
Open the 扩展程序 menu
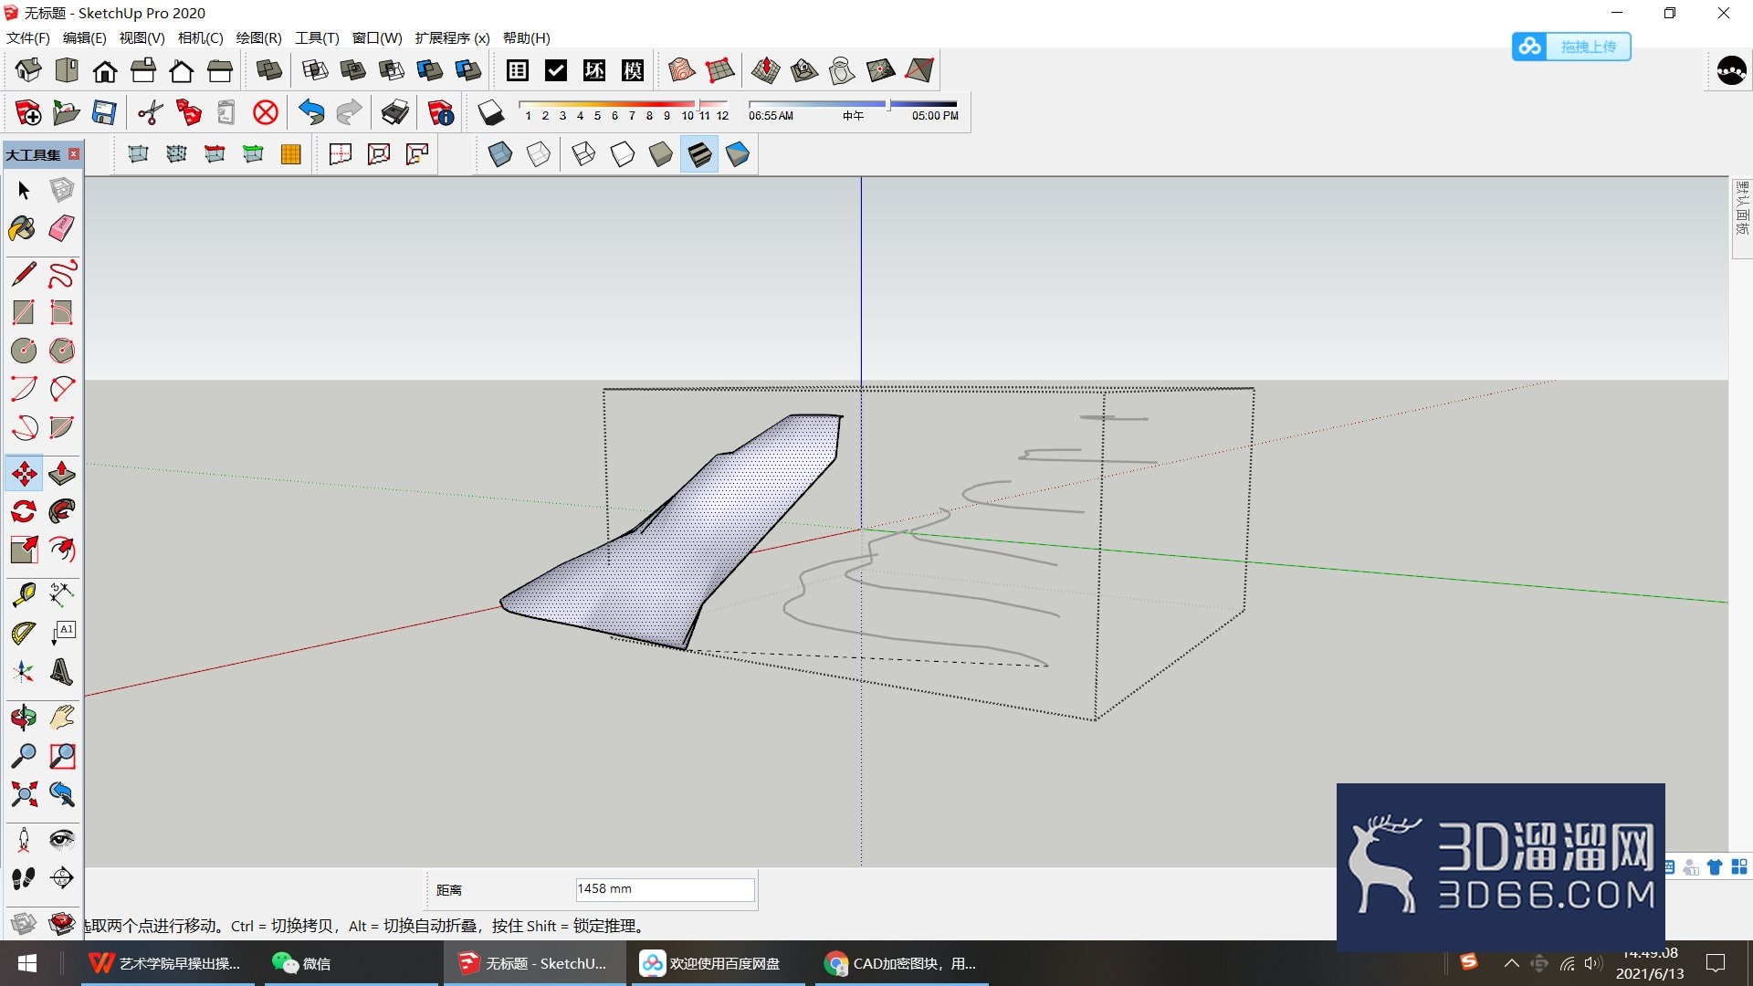pyautogui.click(x=452, y=37)
